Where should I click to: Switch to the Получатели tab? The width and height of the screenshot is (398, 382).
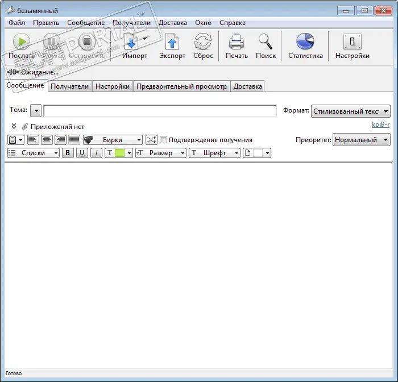click(x=70, y=86)
